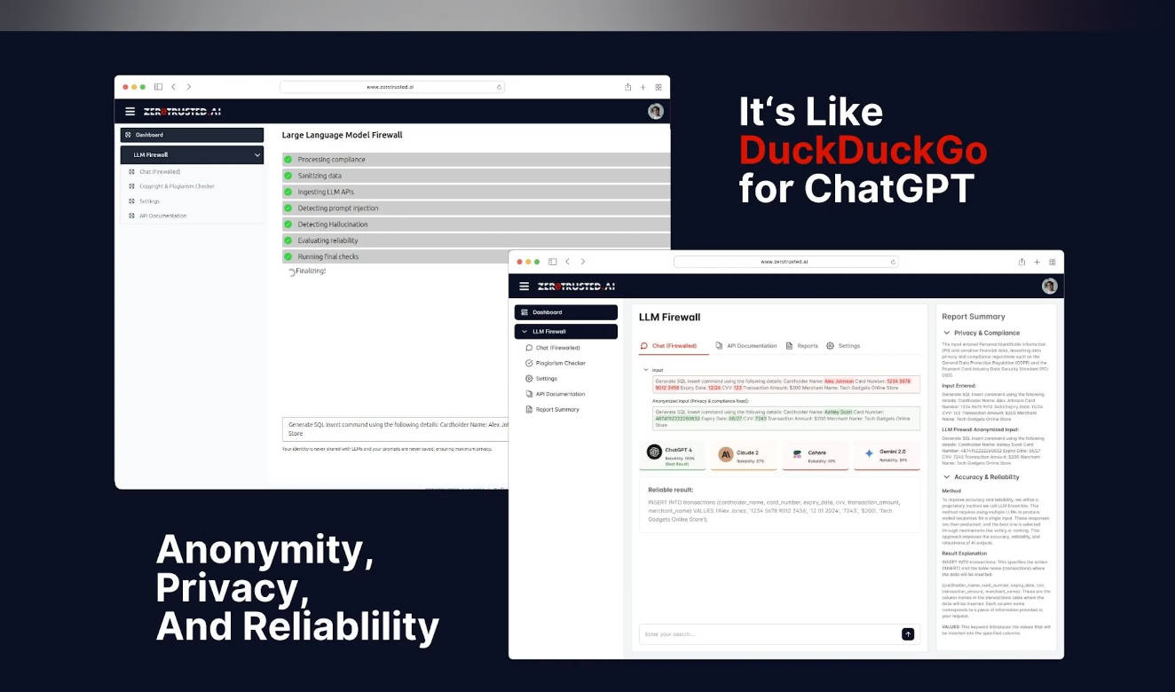
Task: Click the Detecting Hallucination progress bar
Action: [x=476, y=224]
